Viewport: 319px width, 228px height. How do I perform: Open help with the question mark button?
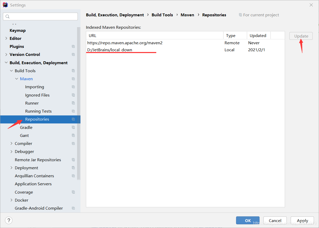coord(9,220)
